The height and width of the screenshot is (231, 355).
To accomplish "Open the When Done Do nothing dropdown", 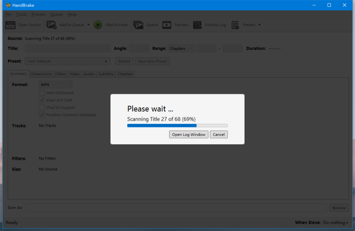I will coord(336,223).
